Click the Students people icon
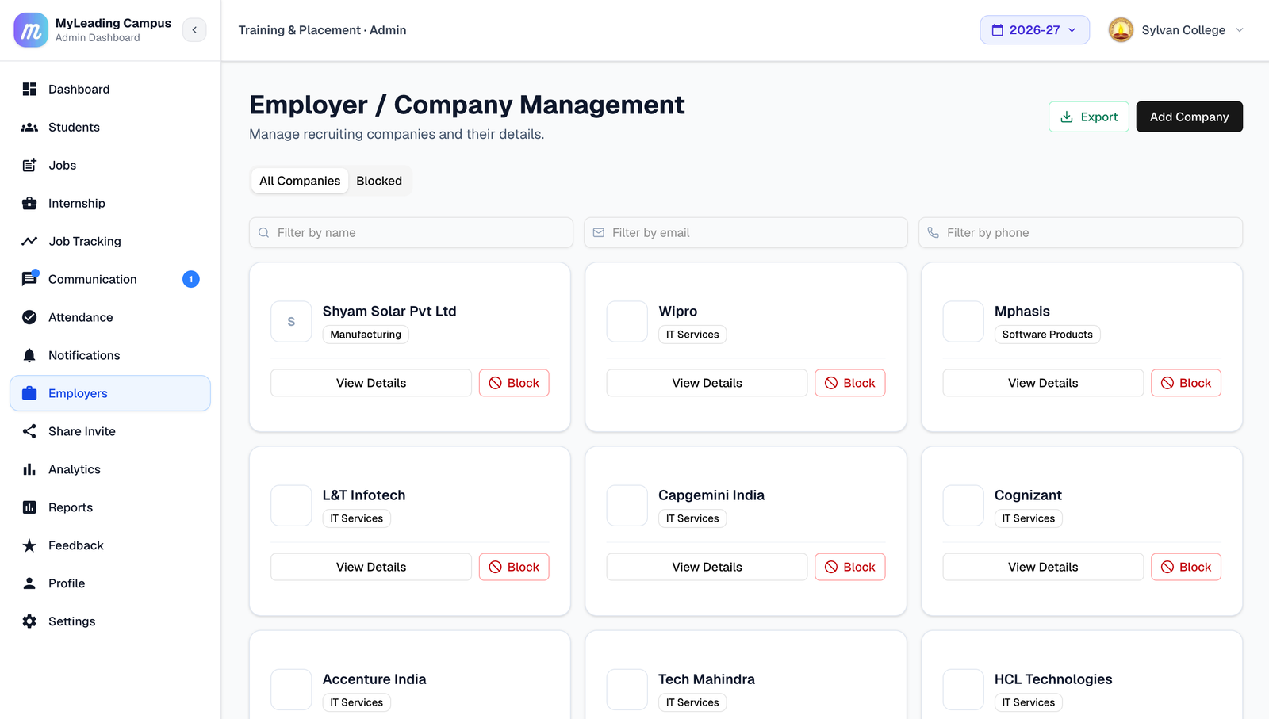Image resolution: width=1269 pixels, height=719 pixels. (x=29, y=127)
